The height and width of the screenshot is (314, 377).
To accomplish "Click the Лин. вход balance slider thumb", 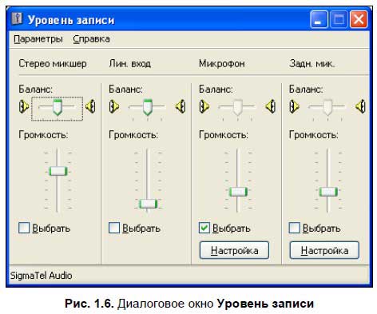I will tap(148, 107).
